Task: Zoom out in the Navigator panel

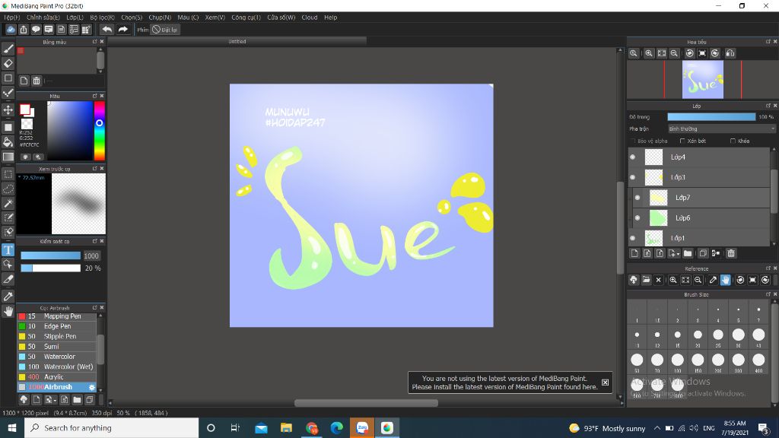Action: click(674, 53)
